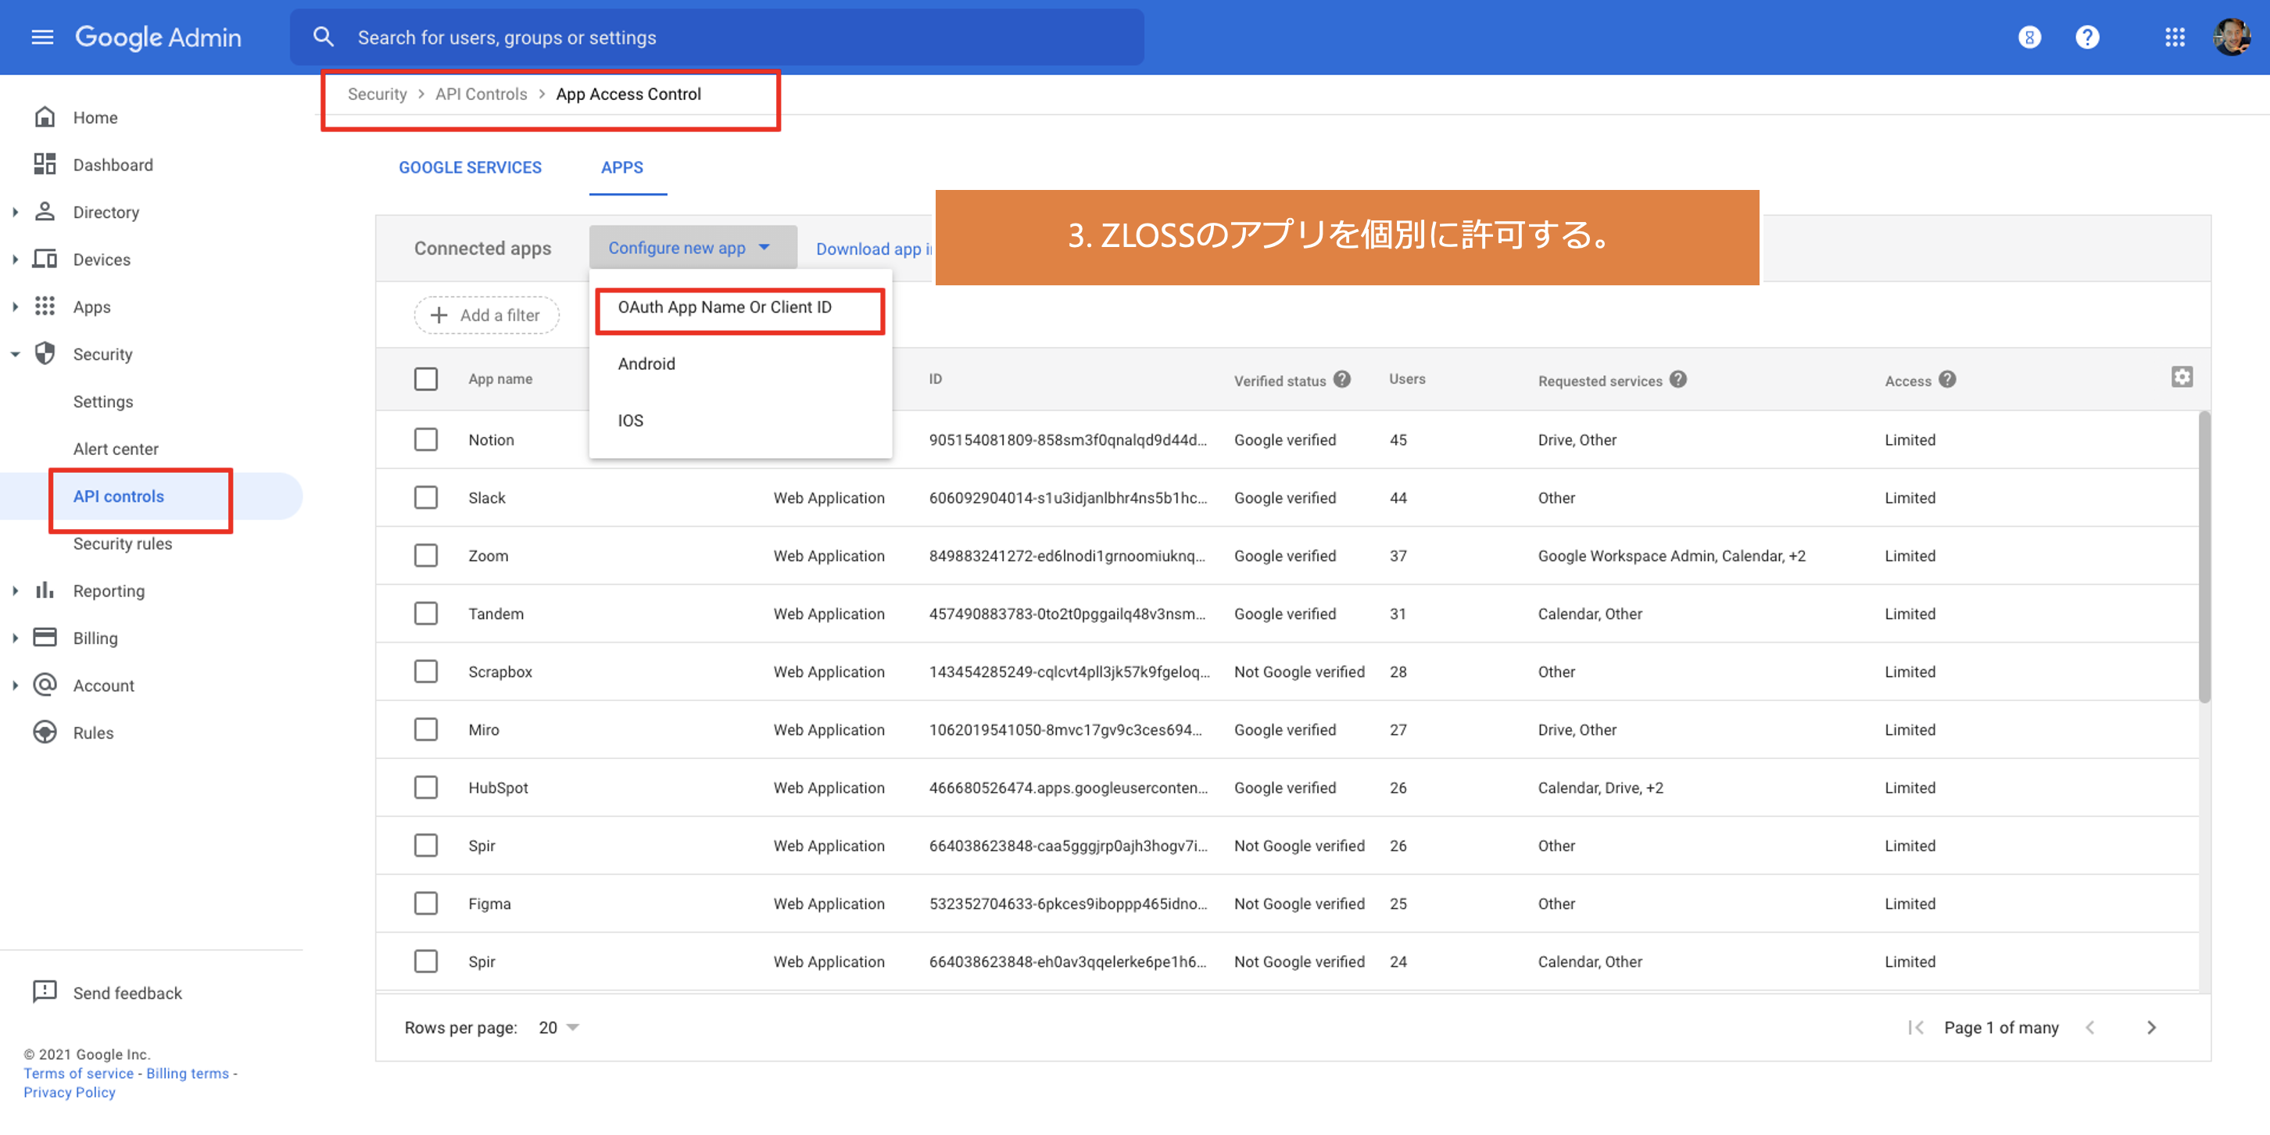Click the Reporting bar chart icon
2270x1135 pixels.
coord(45,590)
